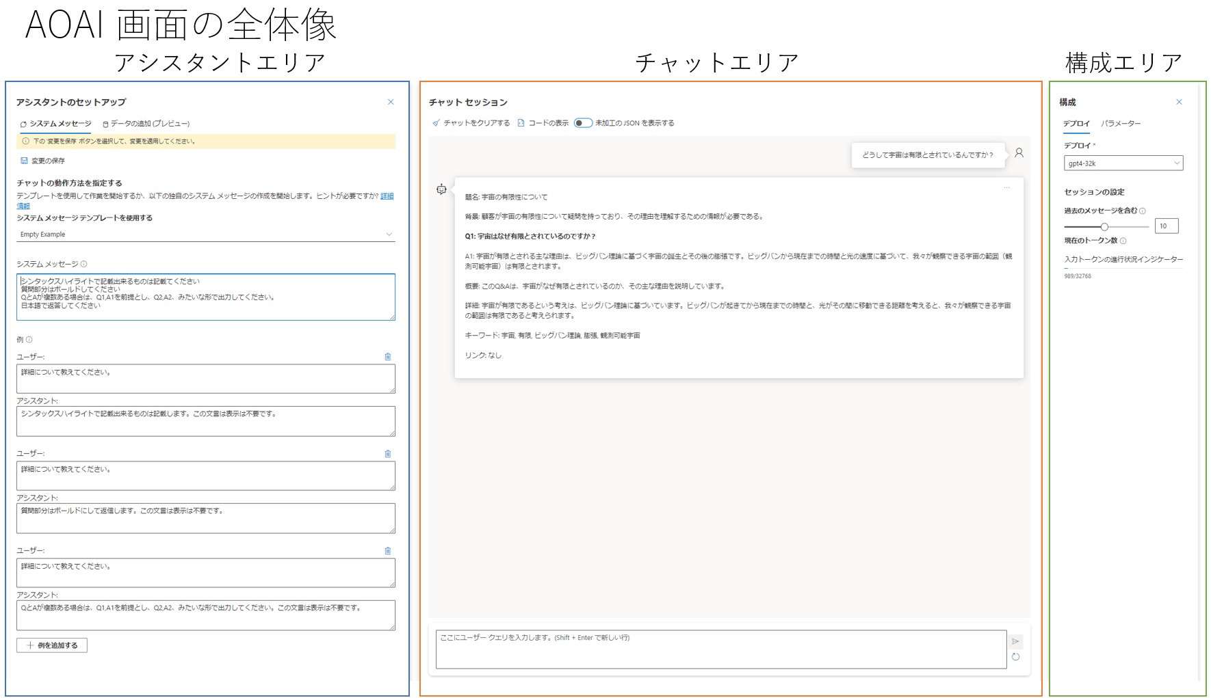Click the regenerate icon below send button

pyautogui.click(x=1017, y=657)
